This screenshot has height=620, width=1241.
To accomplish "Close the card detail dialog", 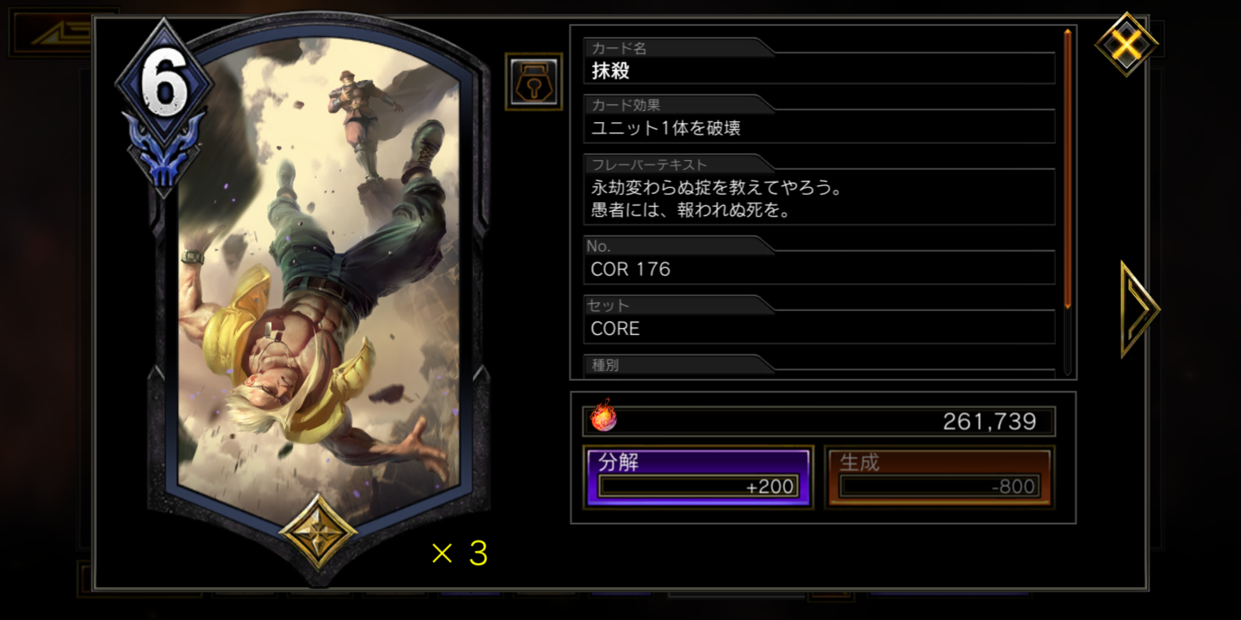I will click(1127, 44).
